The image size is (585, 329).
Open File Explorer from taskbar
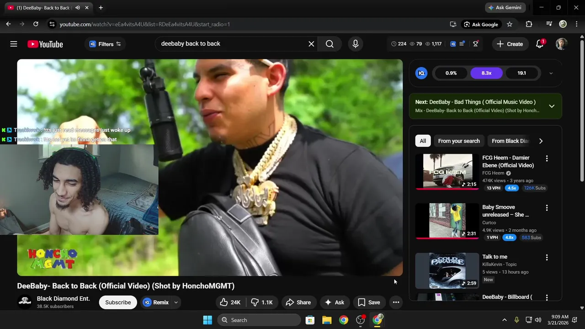[327, 320]
